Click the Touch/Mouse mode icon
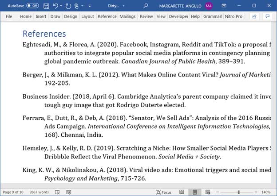This screenshot has width=277, height=196. pyautogui.click(x=76, y=6)
